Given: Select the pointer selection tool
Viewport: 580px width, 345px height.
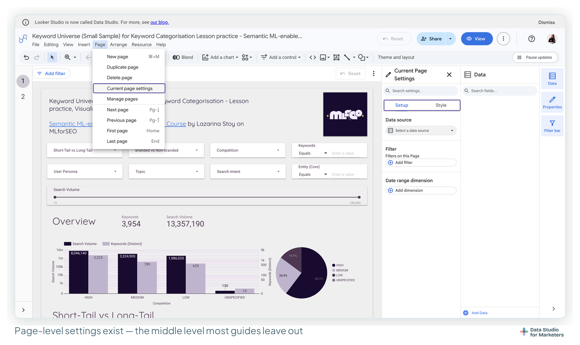Looking at the screenshot, I should tap(52, 57).
